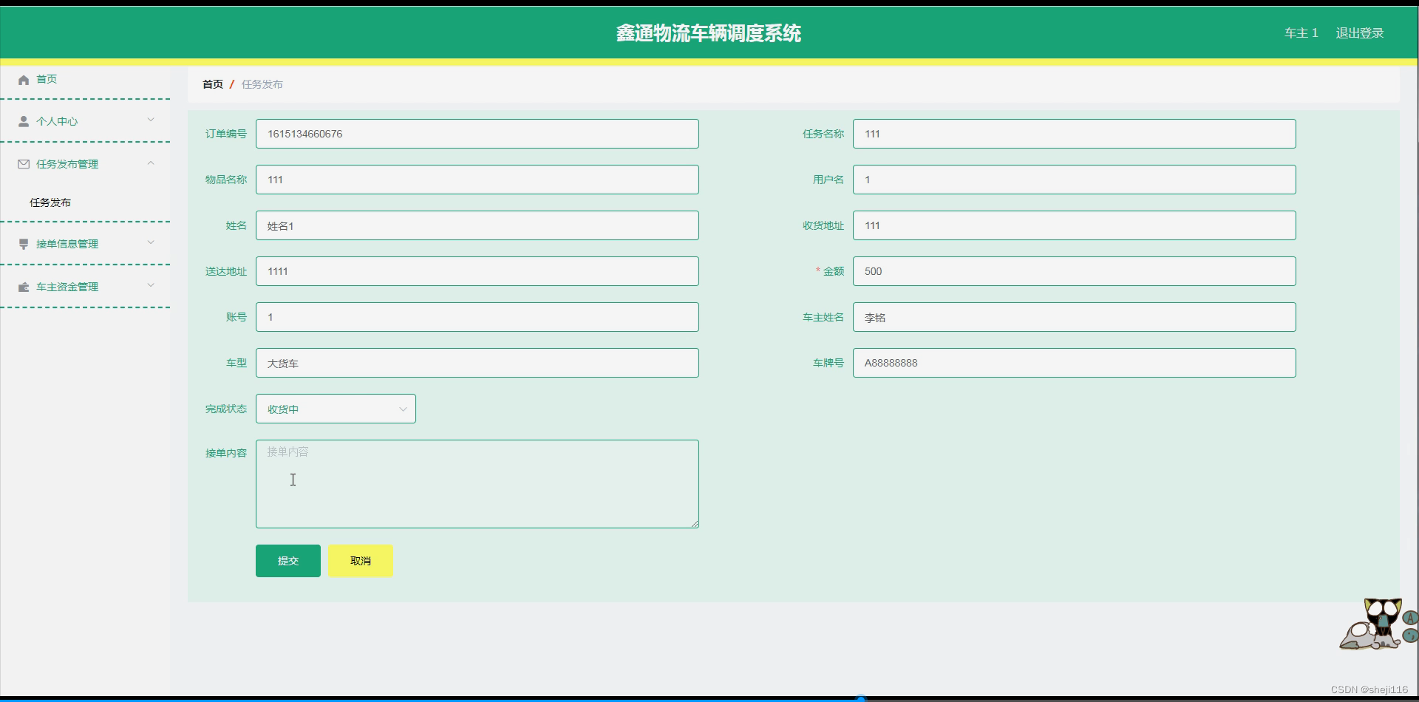Click the 任务发布 breadcrumb label

262,84
